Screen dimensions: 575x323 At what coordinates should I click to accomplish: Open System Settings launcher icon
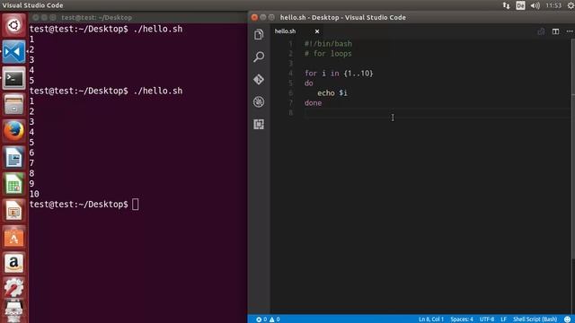[x=14, y=287]
